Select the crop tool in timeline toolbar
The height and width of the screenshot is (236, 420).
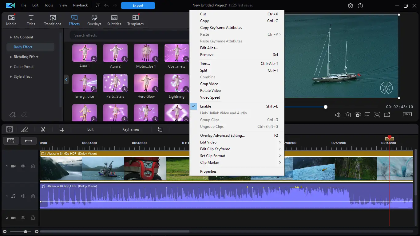click(61, 129)
